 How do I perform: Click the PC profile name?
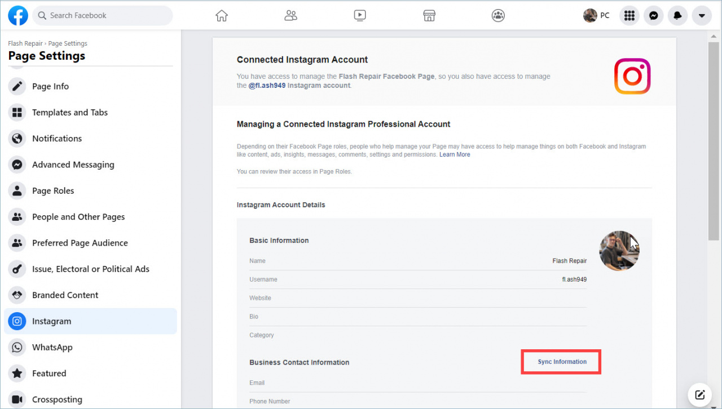coord(605,16)
